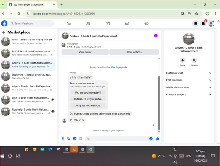
Task: Open Chrome zoom magnifier icon in address bar
Action: pos(190,14)
